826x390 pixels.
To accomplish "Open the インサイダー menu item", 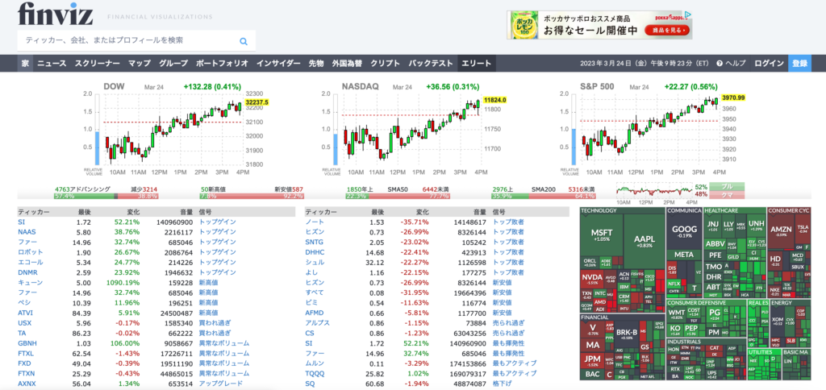I will pos(278,63).
